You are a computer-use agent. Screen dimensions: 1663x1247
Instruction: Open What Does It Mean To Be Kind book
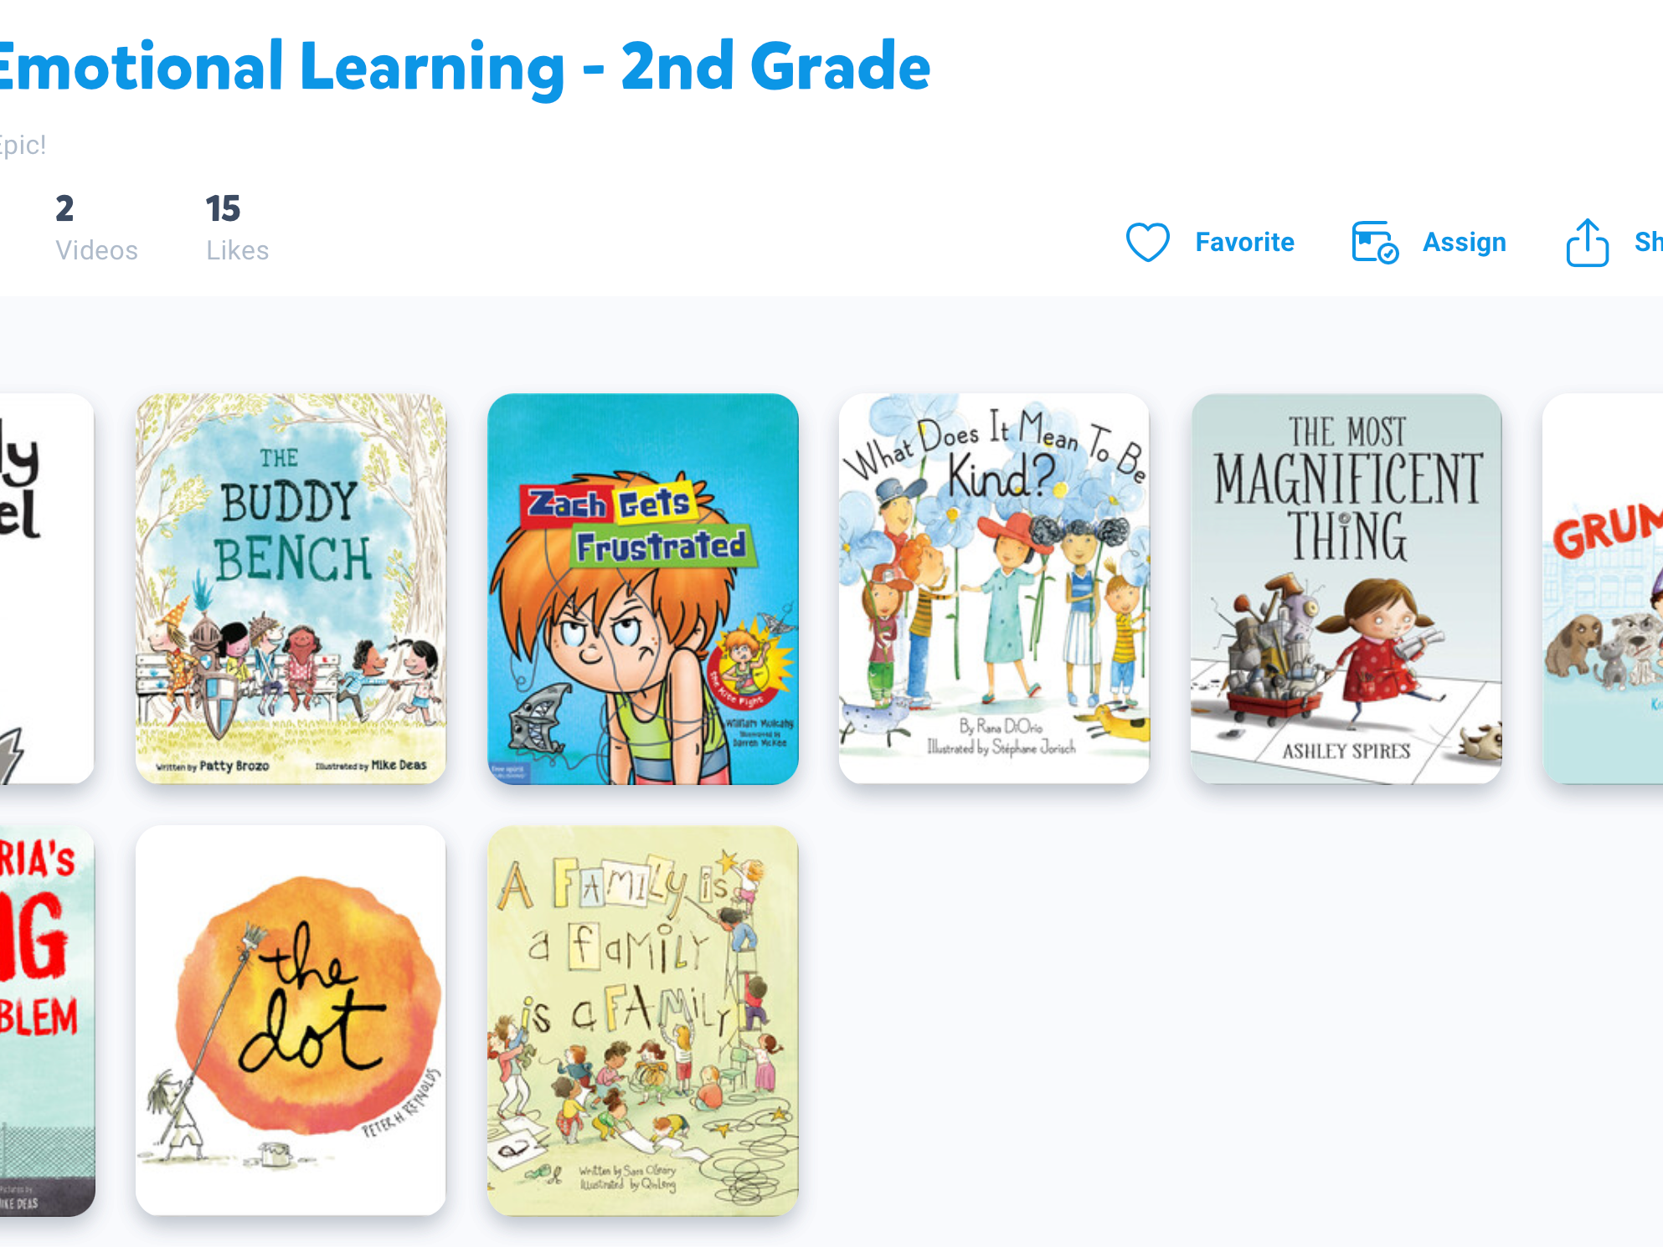(994, 588)
